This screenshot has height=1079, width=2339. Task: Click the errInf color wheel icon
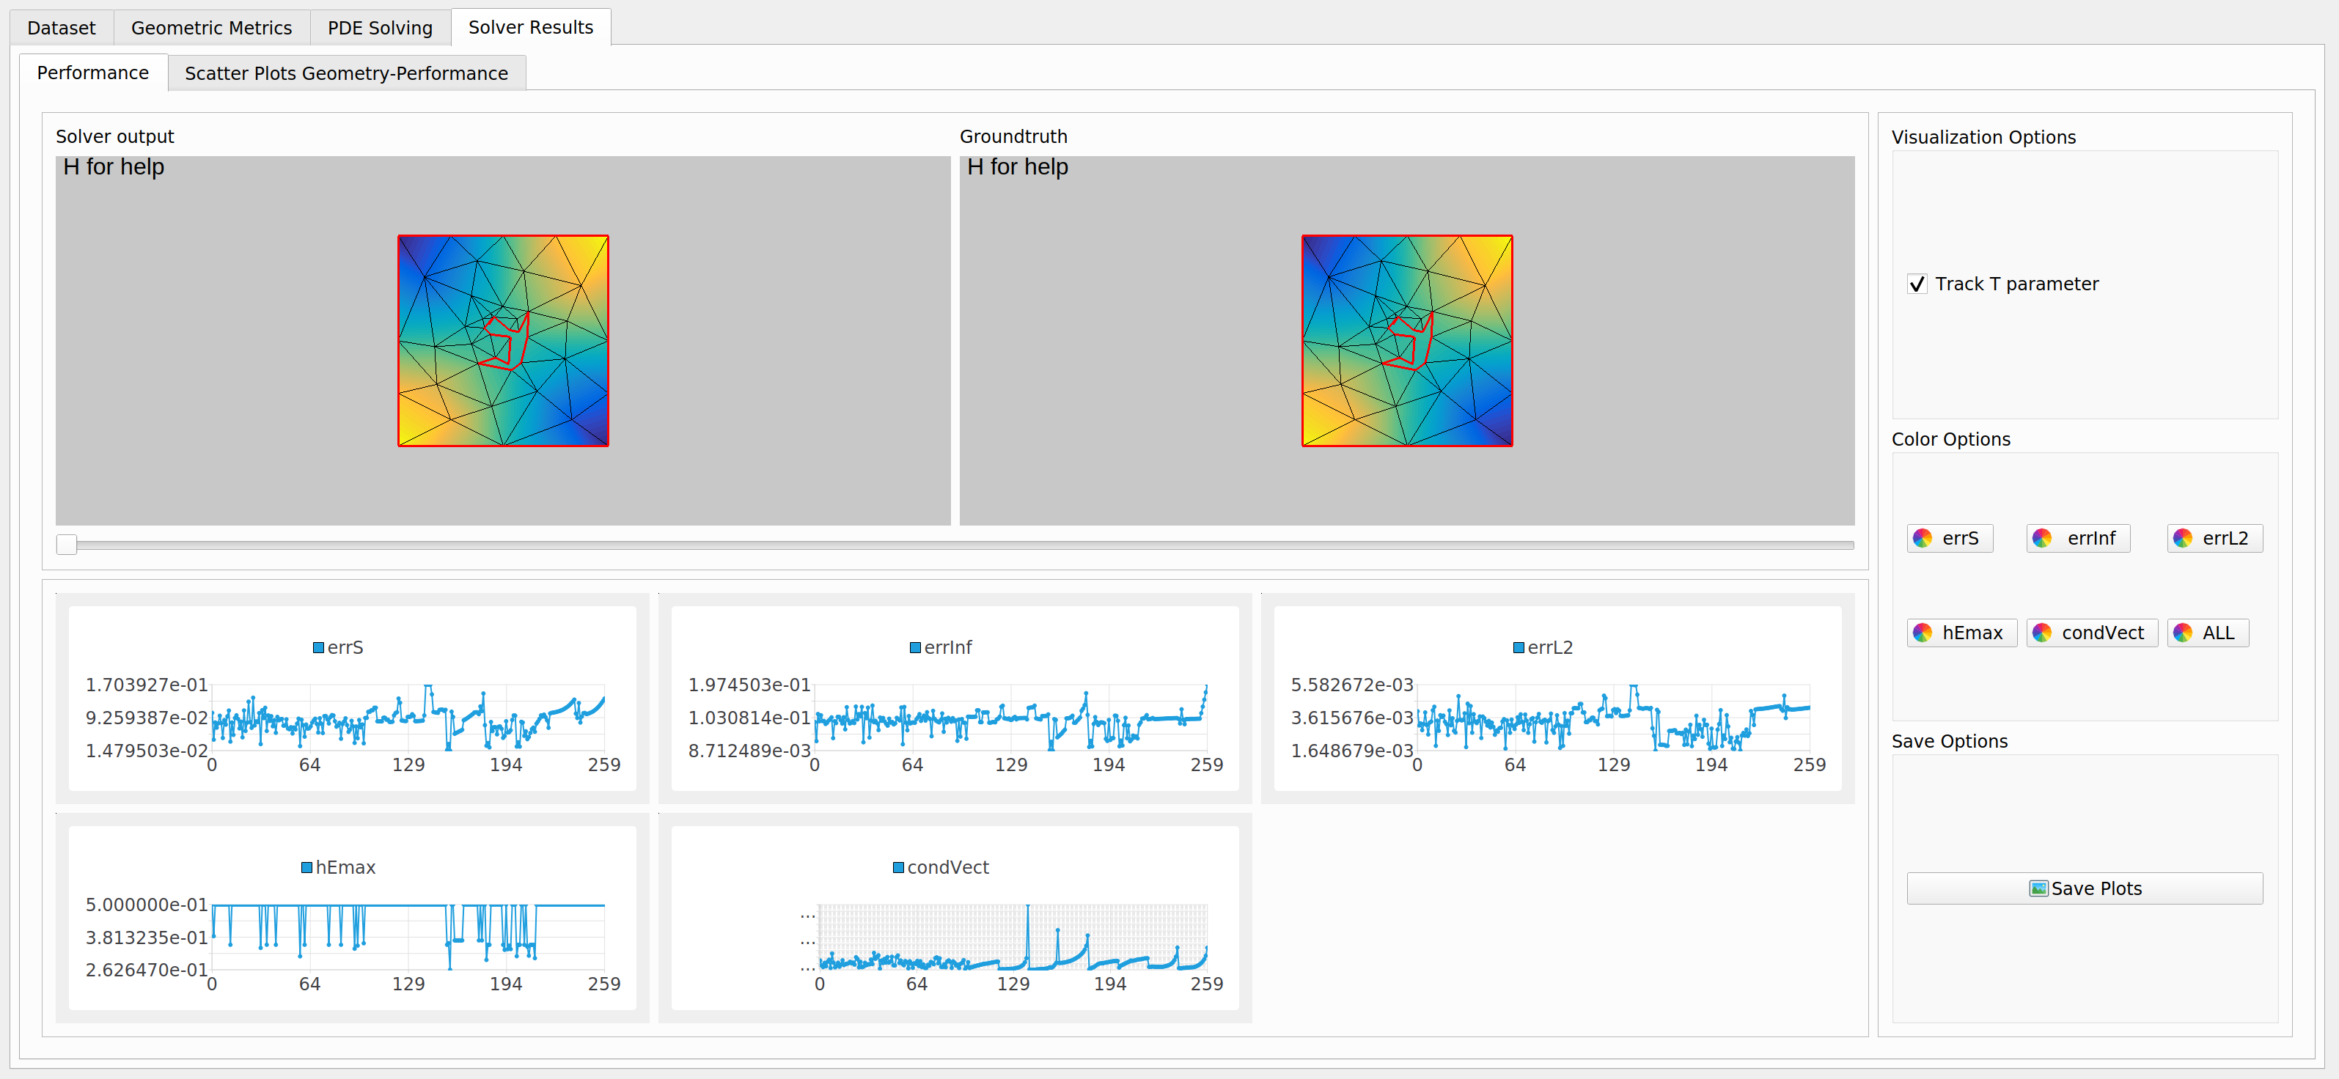pyautogui.click(x=2042, y=538)
